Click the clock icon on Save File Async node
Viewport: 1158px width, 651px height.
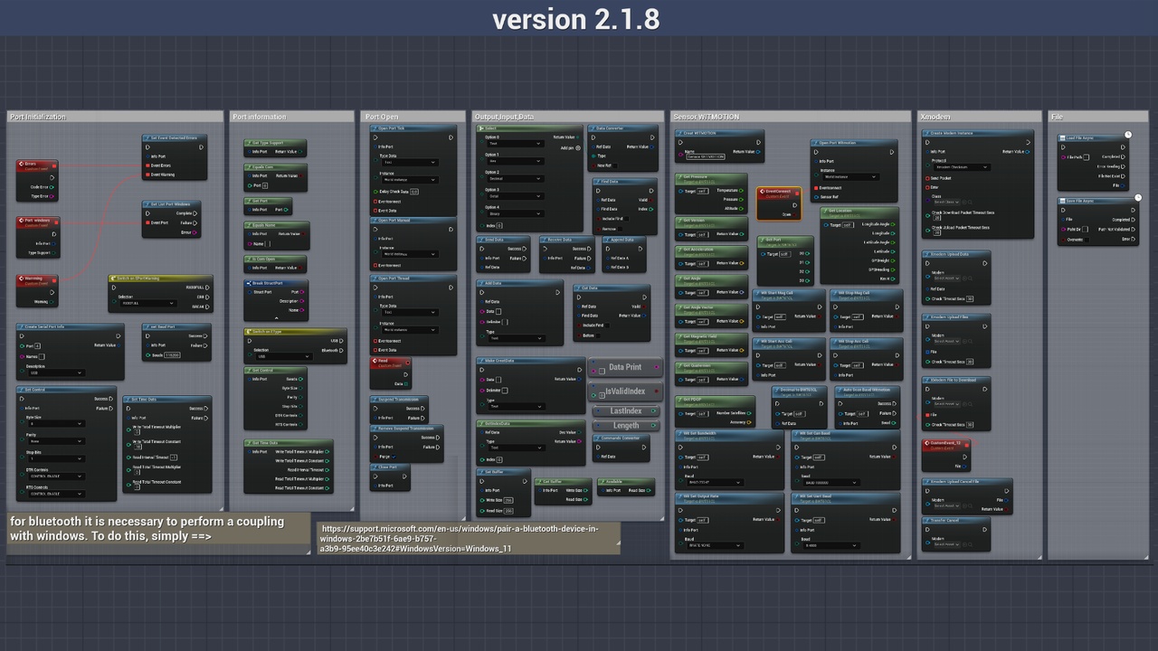[1138, 198]
